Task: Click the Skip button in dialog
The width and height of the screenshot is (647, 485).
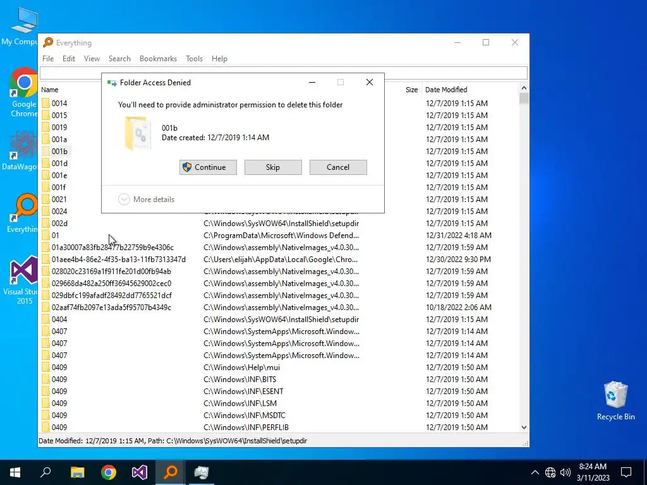Action: point(273,167)
